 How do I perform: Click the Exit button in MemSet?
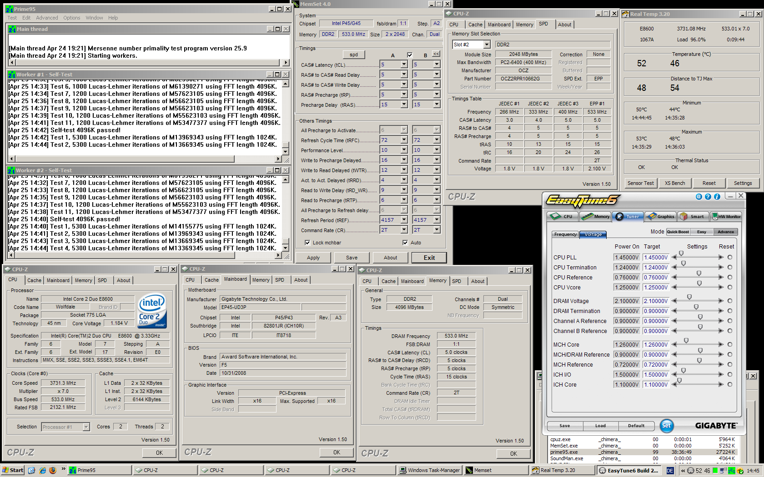tap(429, 258)
